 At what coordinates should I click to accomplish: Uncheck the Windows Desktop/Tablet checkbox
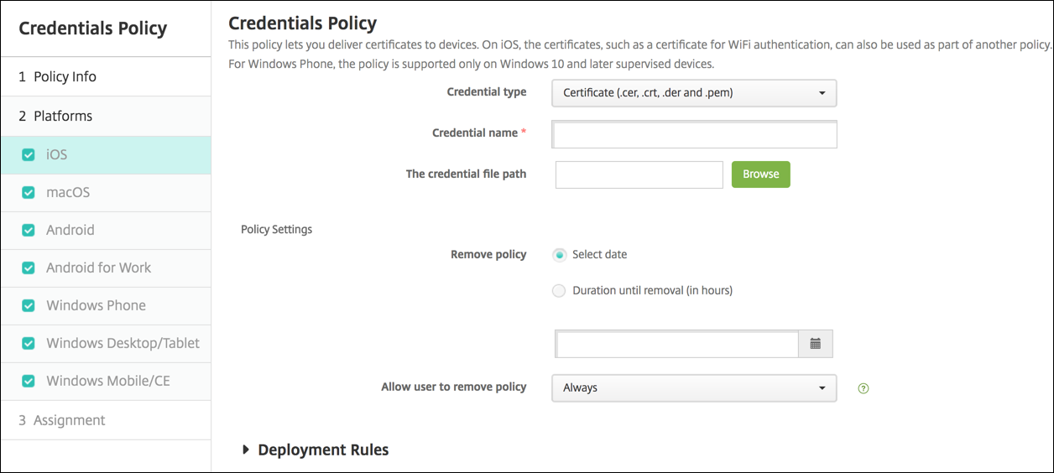(29, 344)
